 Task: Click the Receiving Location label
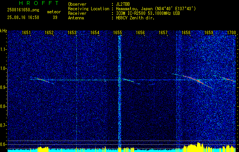click(x=89, y=9)
